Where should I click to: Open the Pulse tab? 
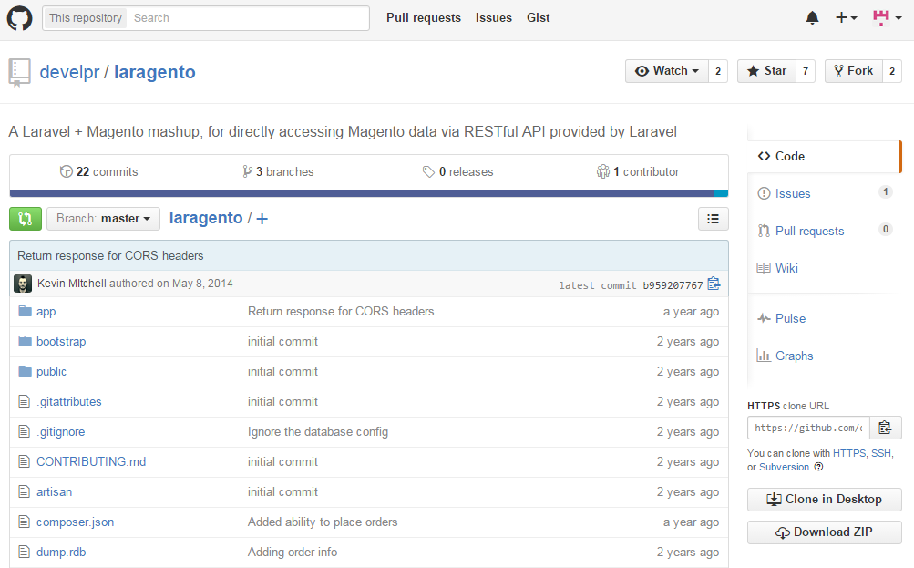click(824, 318)
